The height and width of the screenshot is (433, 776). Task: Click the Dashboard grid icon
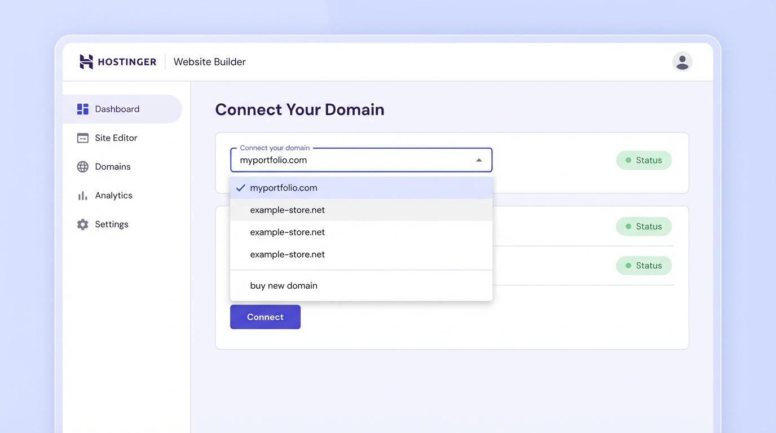tap(82, 109)
